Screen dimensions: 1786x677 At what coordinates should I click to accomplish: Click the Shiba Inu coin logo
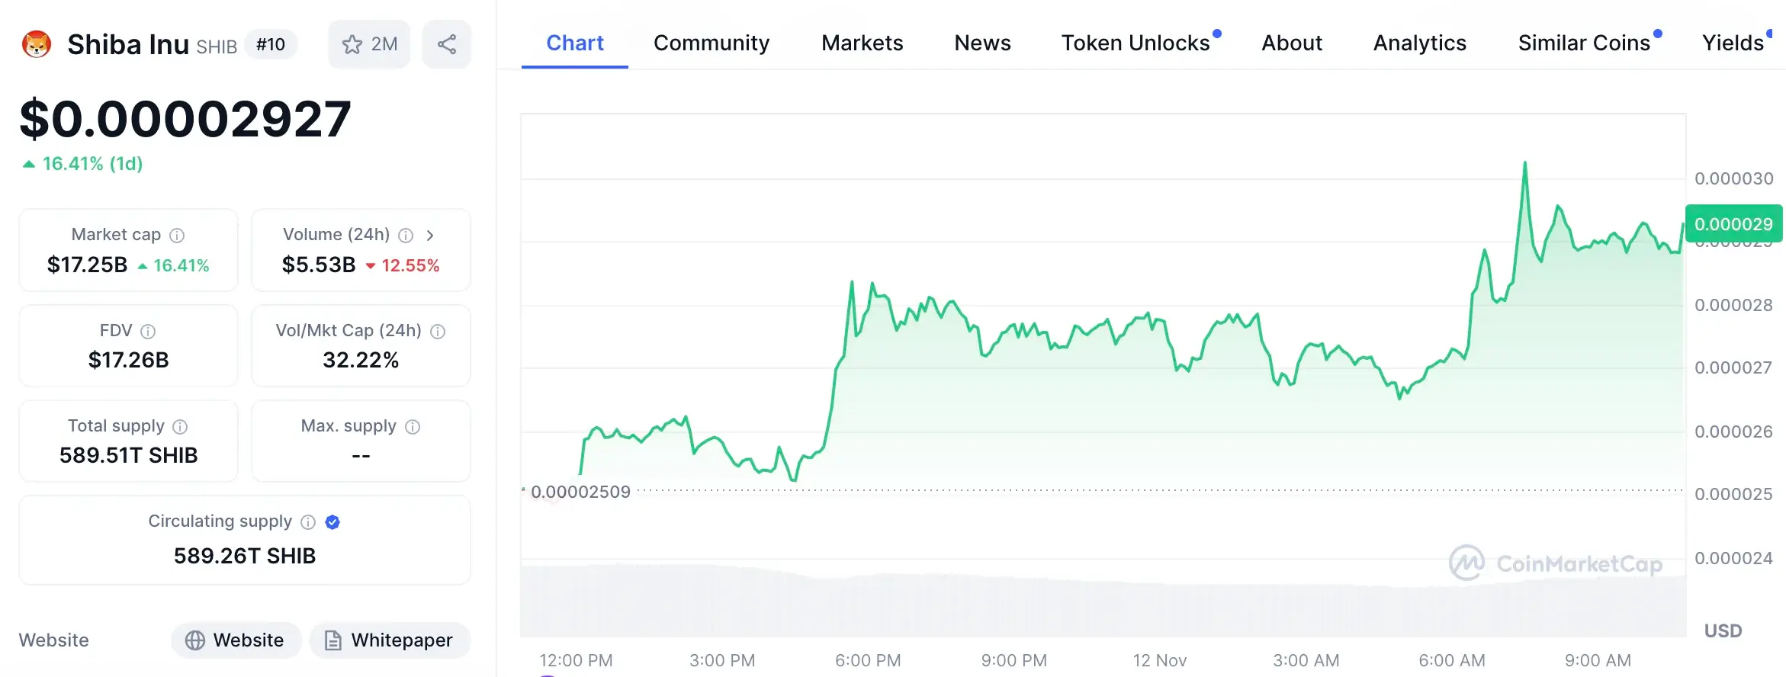36,44
